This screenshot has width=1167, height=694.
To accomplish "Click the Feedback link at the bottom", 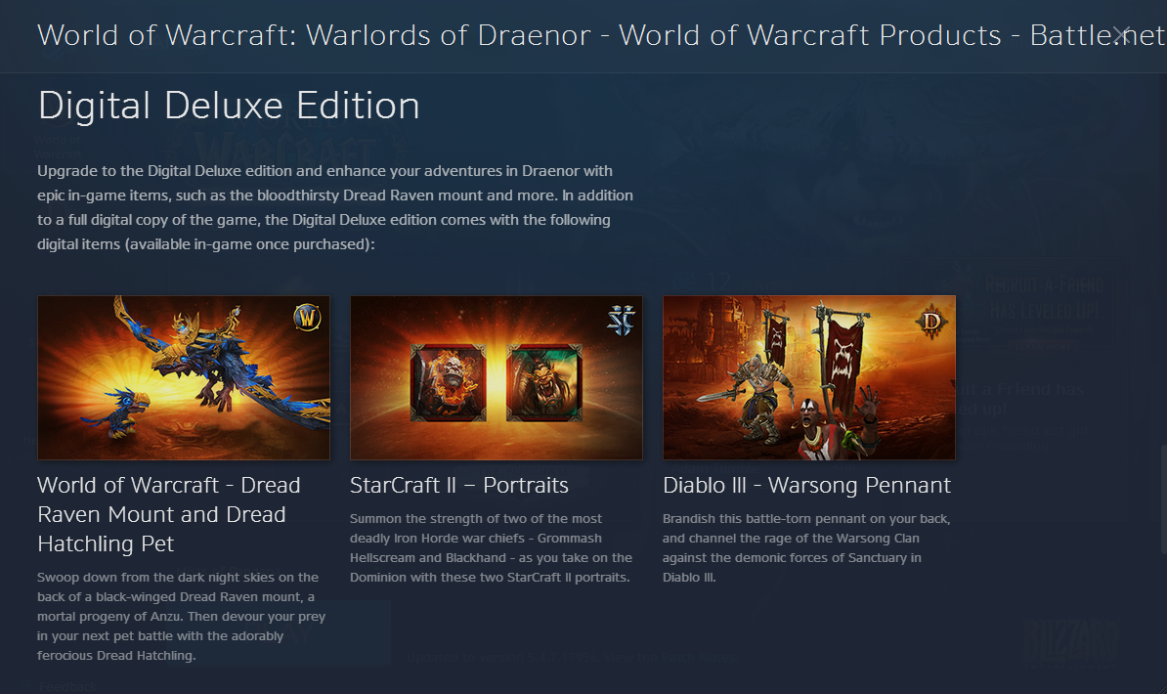I will (x=67, y=686).
